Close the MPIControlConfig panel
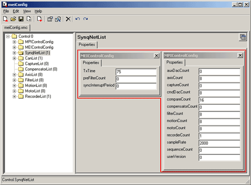 (x=240, y=55)
